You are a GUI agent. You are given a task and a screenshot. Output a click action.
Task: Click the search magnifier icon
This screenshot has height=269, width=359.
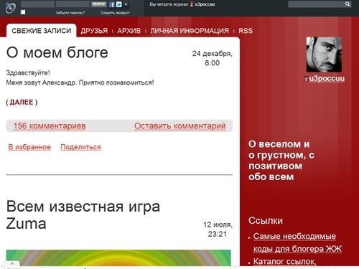tap(348, 4)
